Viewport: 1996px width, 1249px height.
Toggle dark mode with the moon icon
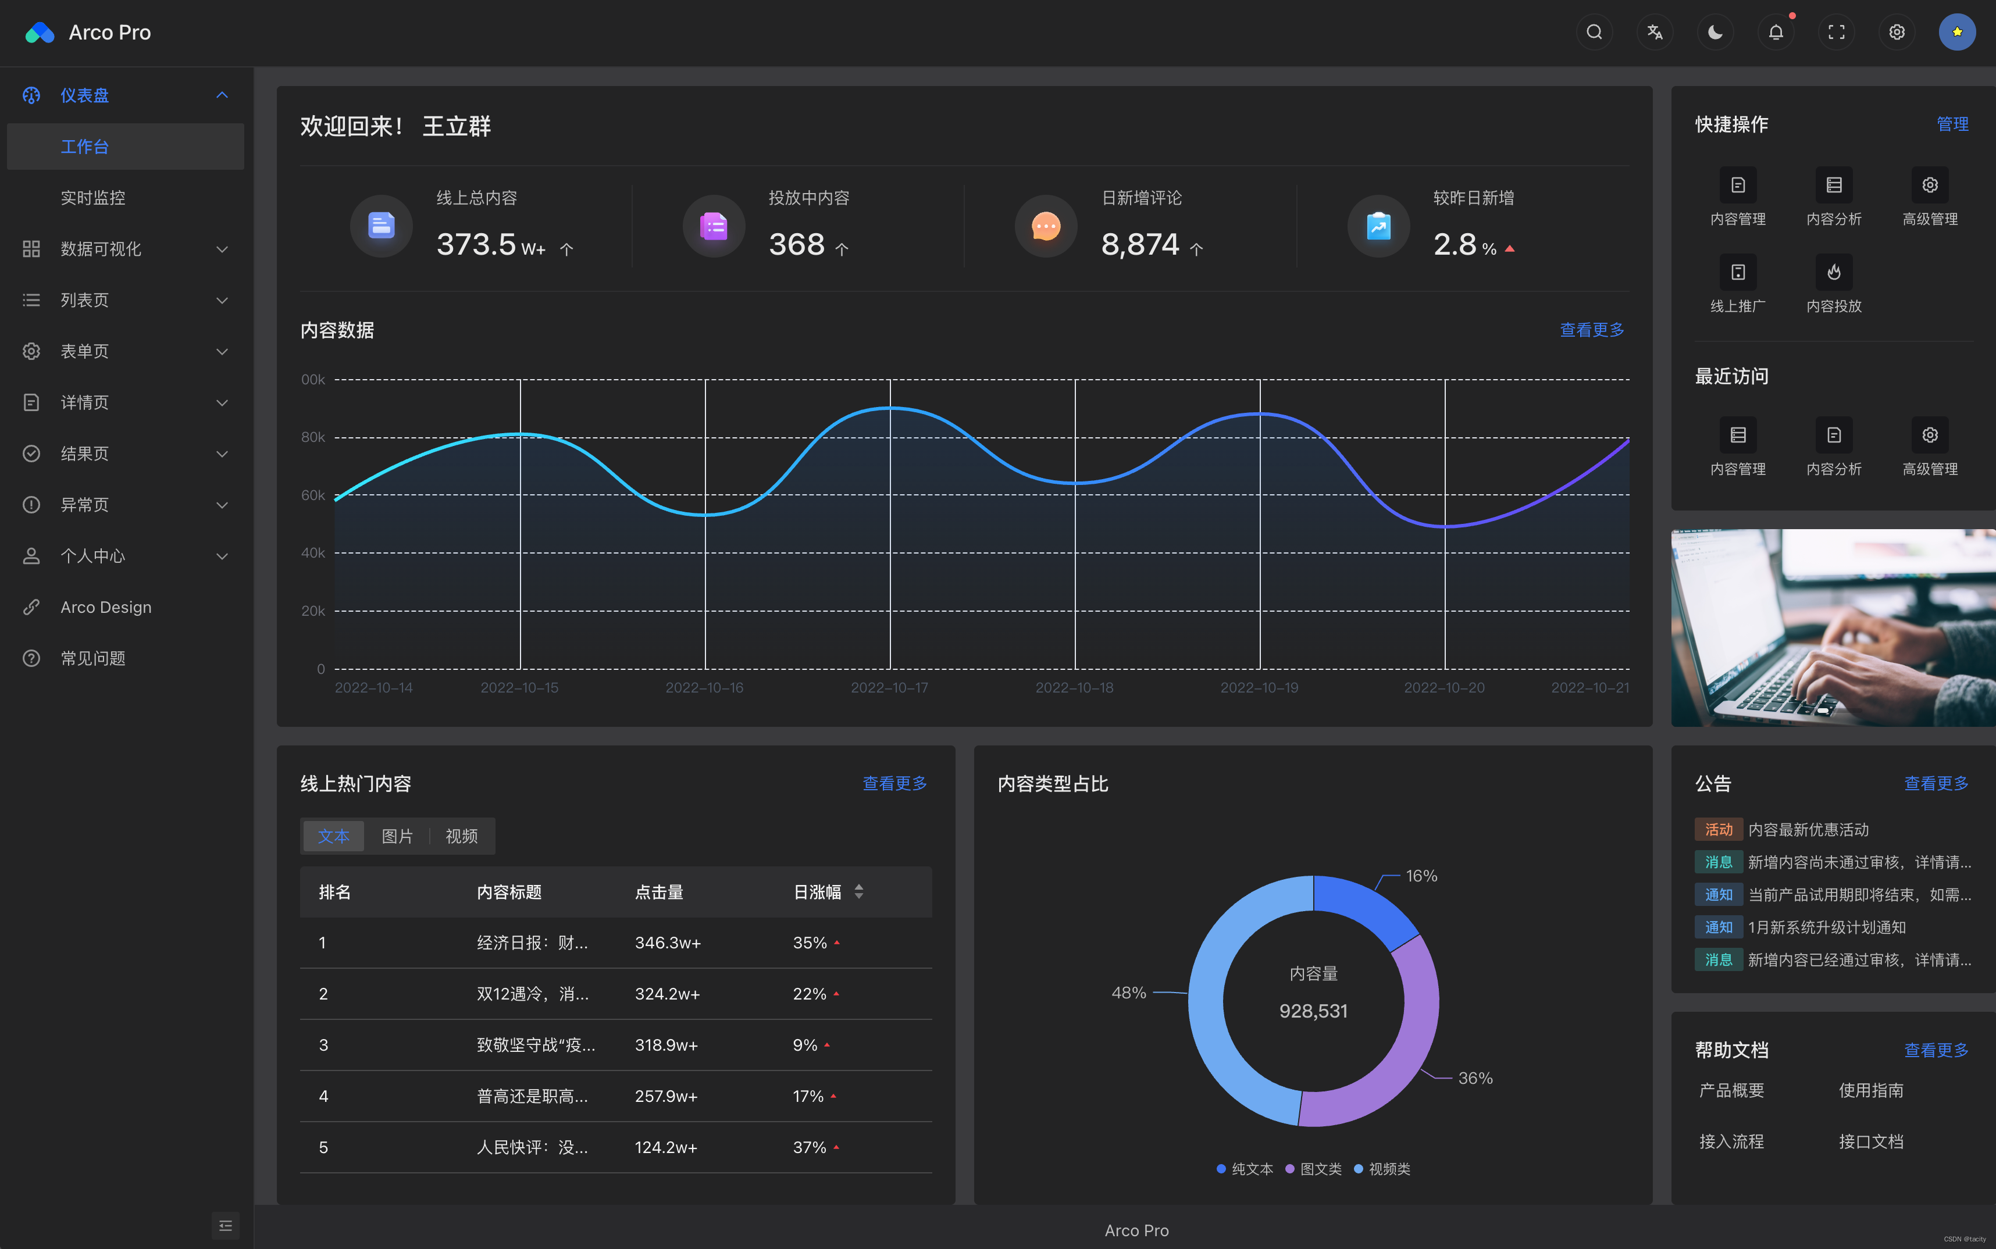[x=1715, y=32]
